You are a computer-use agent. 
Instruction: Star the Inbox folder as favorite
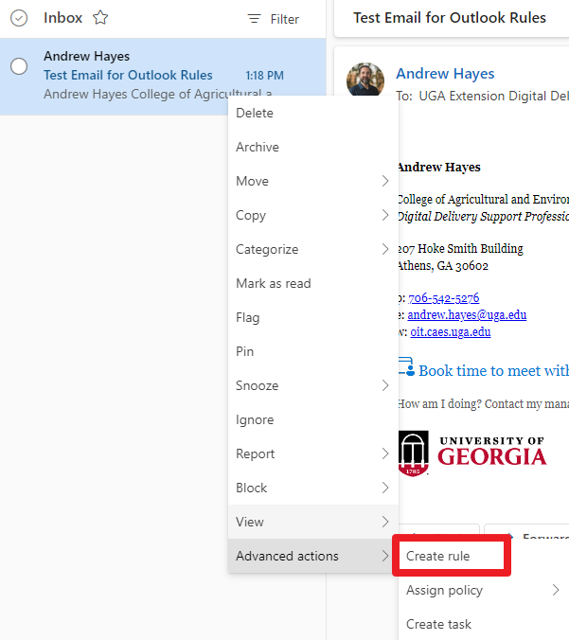(100, 18)
